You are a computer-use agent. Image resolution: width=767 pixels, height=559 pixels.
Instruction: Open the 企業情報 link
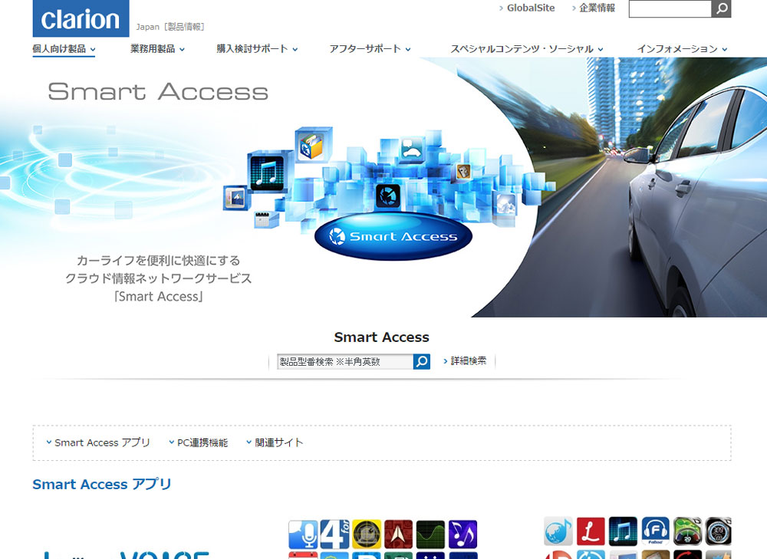(x=597, y=8)
